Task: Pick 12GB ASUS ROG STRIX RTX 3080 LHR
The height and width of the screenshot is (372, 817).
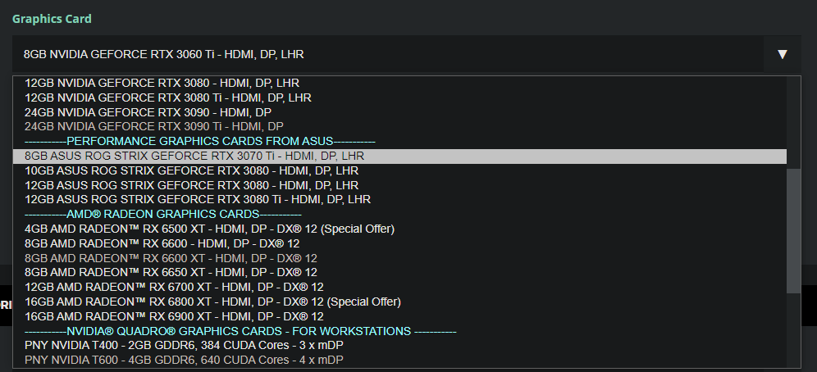Action: (x=399, y=185)
